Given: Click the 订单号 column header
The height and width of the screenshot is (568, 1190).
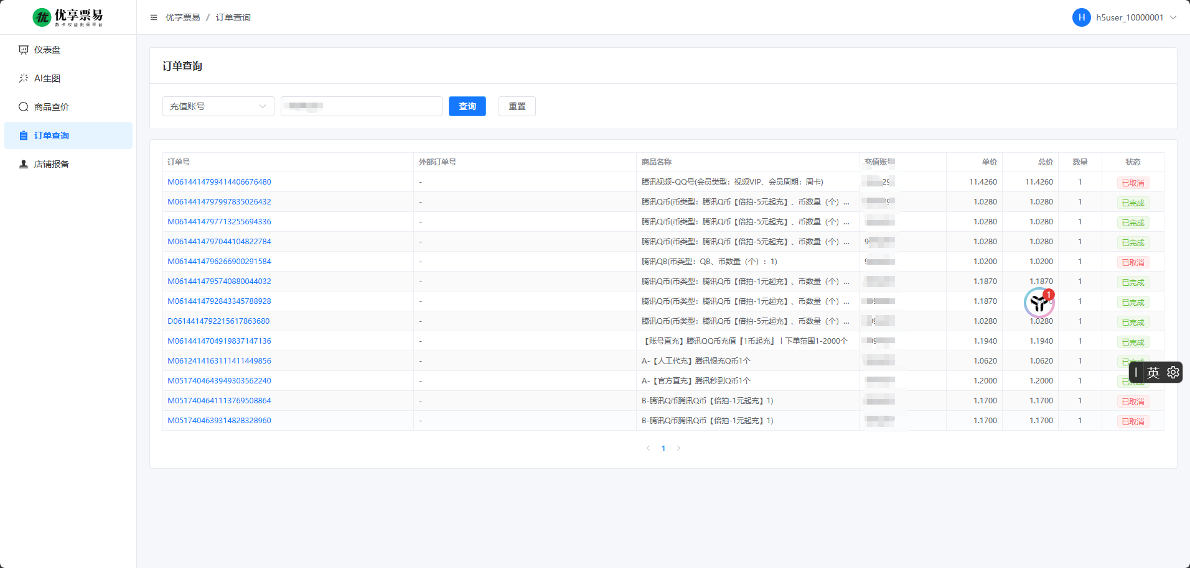Looking at the screenshot, I should tap(179, 162).
